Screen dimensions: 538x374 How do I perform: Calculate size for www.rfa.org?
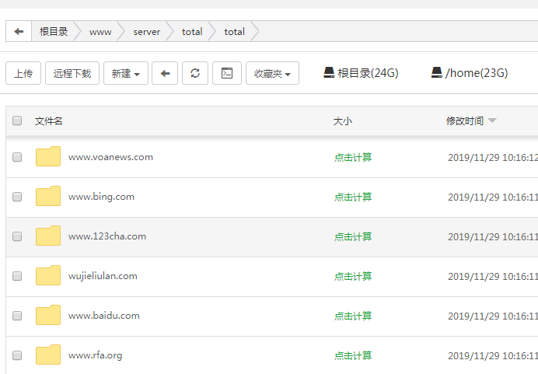[x=353, y=355]
